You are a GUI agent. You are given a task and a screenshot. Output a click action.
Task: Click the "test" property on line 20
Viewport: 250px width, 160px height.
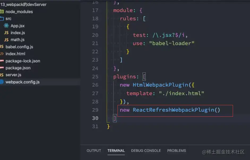(x=139, y=35)
